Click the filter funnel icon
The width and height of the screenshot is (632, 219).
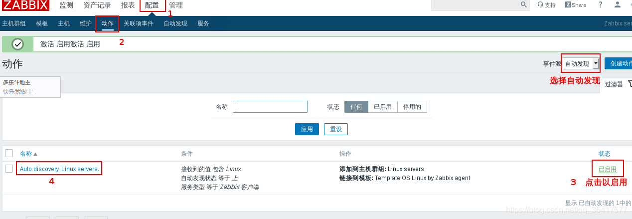pyautogui.click(x=630, y=84)
